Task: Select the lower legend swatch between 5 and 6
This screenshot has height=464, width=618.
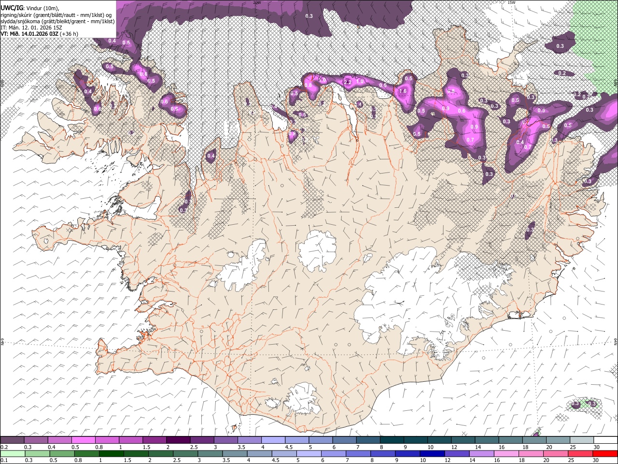Action: (x=309, y=453)
